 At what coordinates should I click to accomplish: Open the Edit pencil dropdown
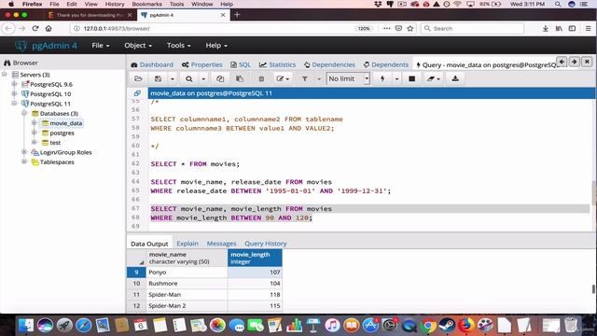tap(283, 78)
